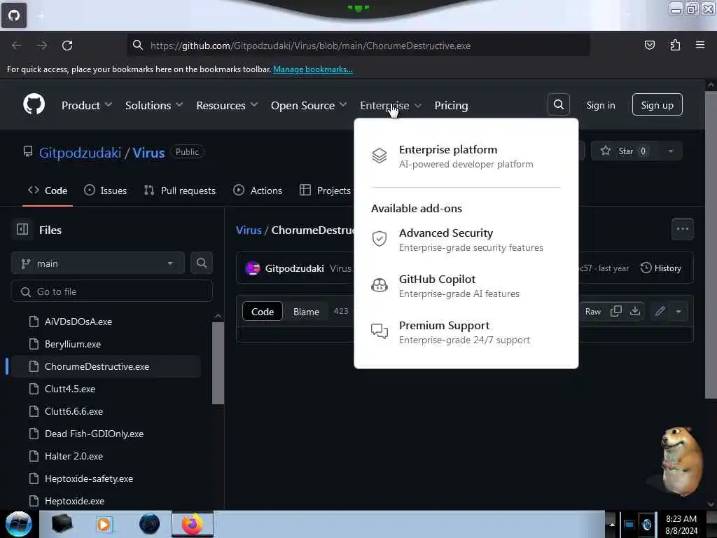
Task: Open the main branch selector
Action: pyautogui.click(x=98, y=263)
